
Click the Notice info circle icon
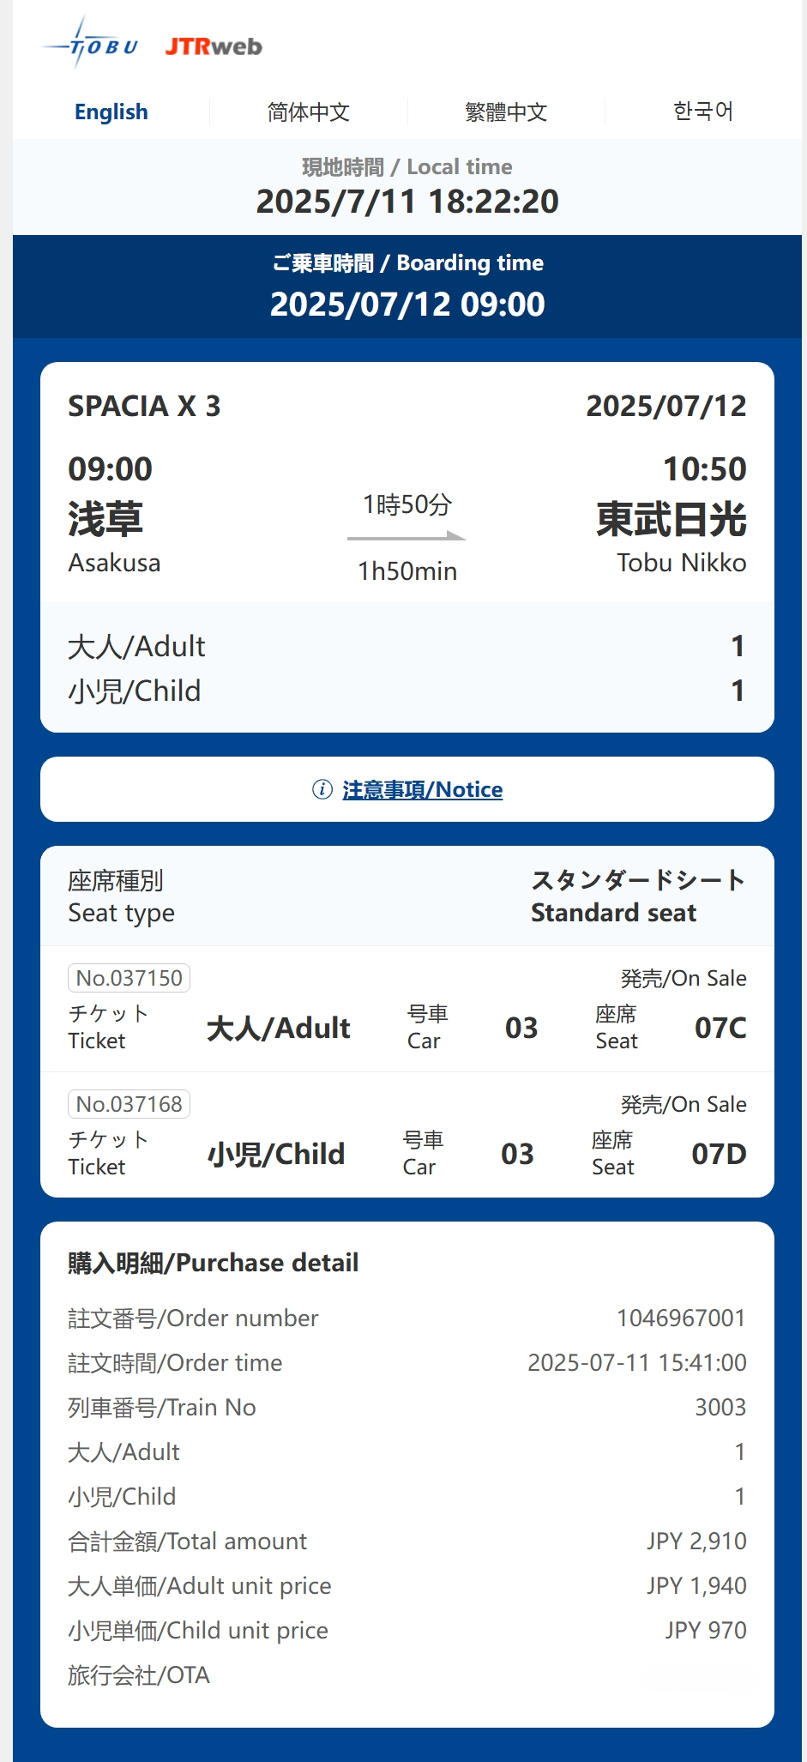322,789
